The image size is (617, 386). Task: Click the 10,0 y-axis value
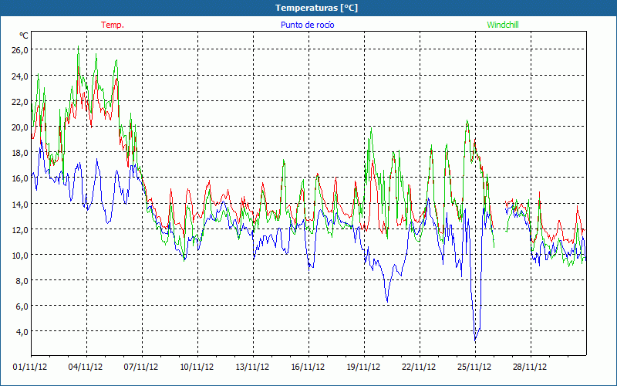click(x=20, y=256)
